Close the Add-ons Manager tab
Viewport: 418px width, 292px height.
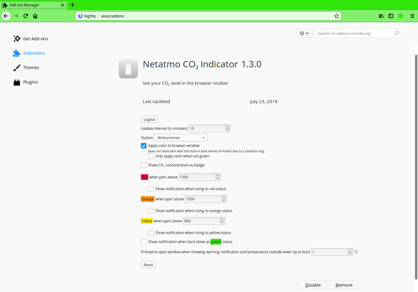[x=62, y=5]
